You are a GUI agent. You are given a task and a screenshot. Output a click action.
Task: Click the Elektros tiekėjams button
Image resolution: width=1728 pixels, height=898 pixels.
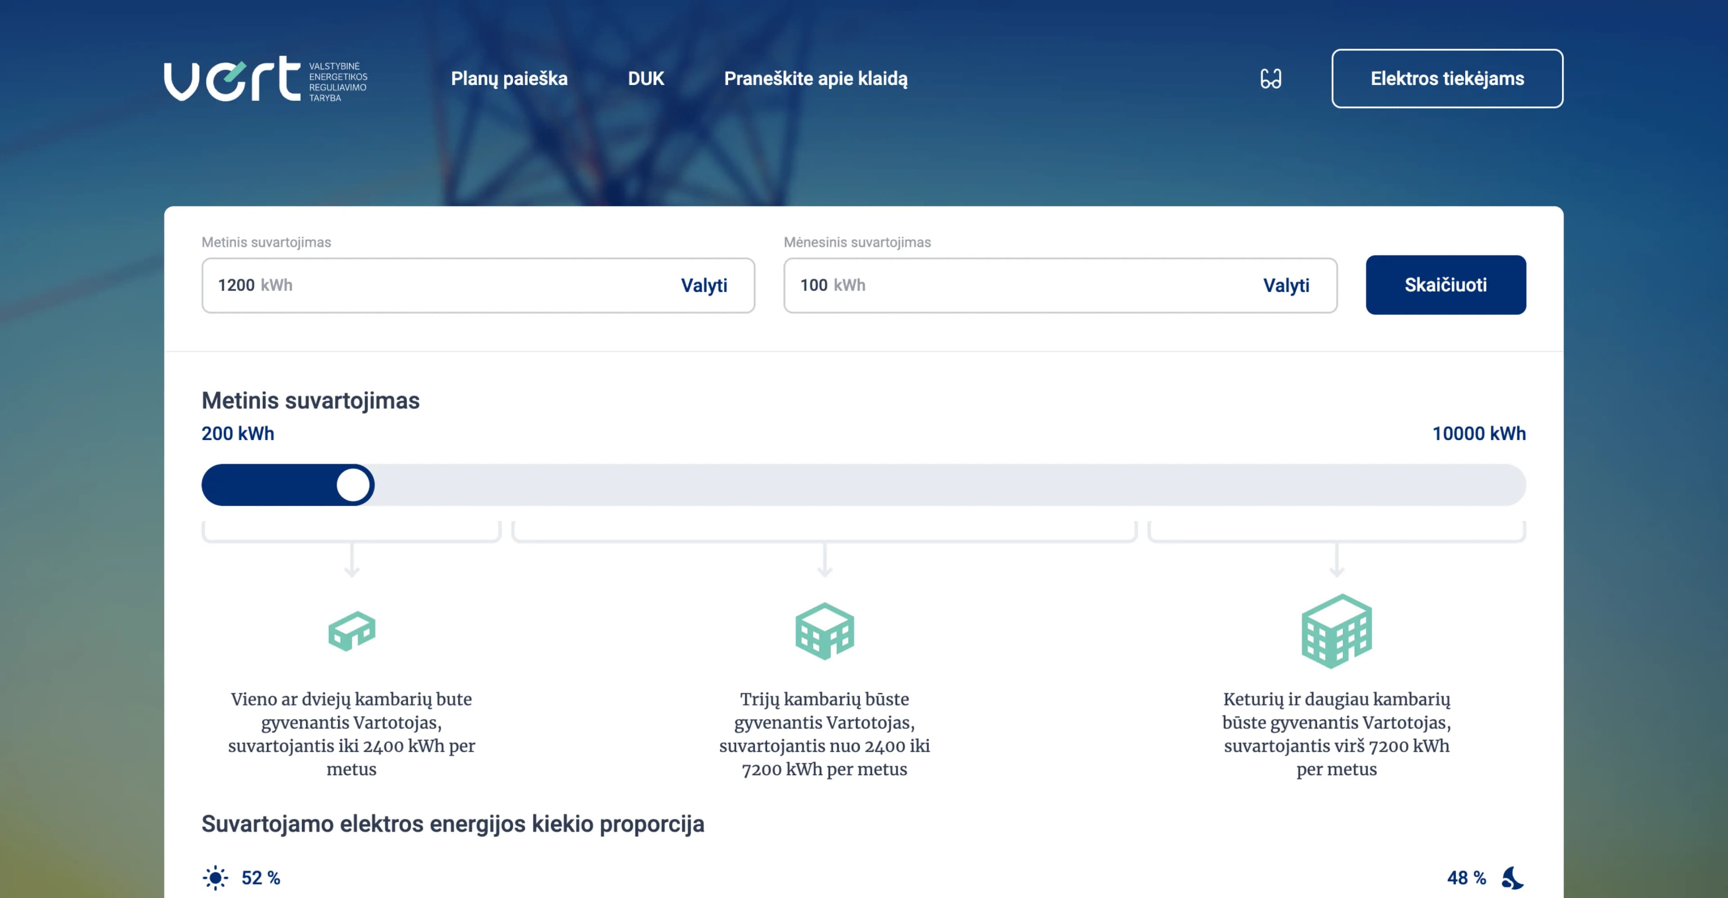point(1447,79)
